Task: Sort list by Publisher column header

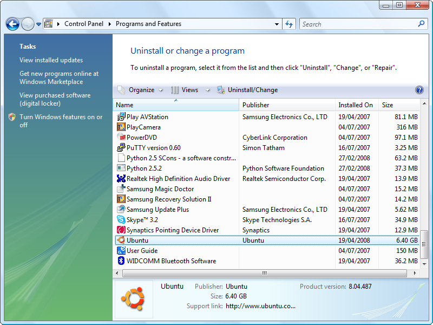Action: tap(287, 105)
